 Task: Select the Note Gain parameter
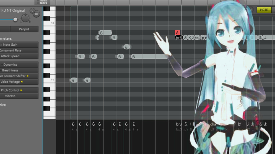point(19,45)
